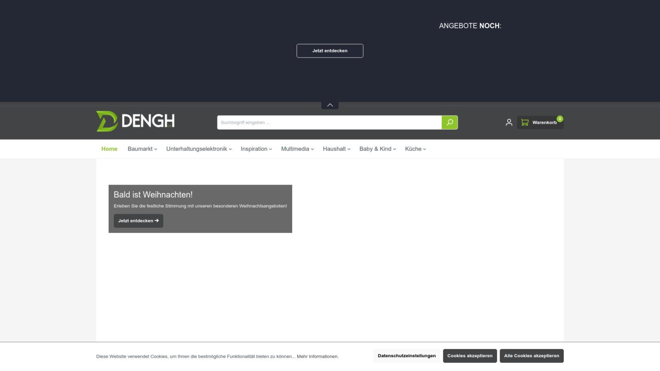This screenshot has height=371, width=660.
Task: Open Datenschutzeinstellungen
Action: tap(406, 356)
